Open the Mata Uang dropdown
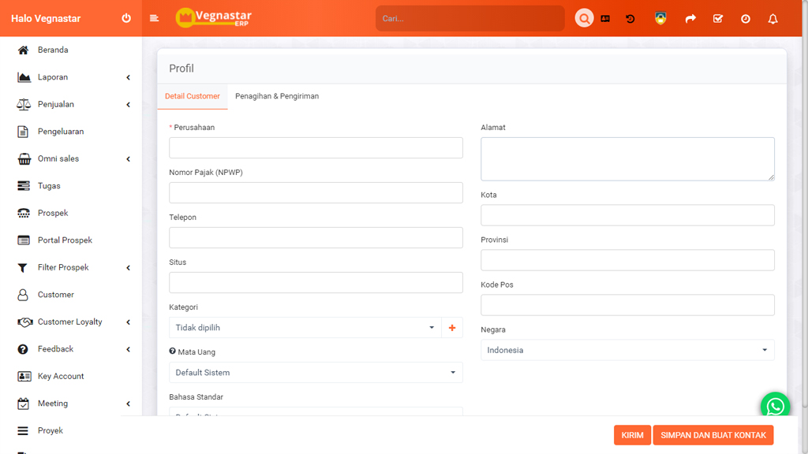The width and height of the screenshot is (808, 454). click(x=316, y=373)
